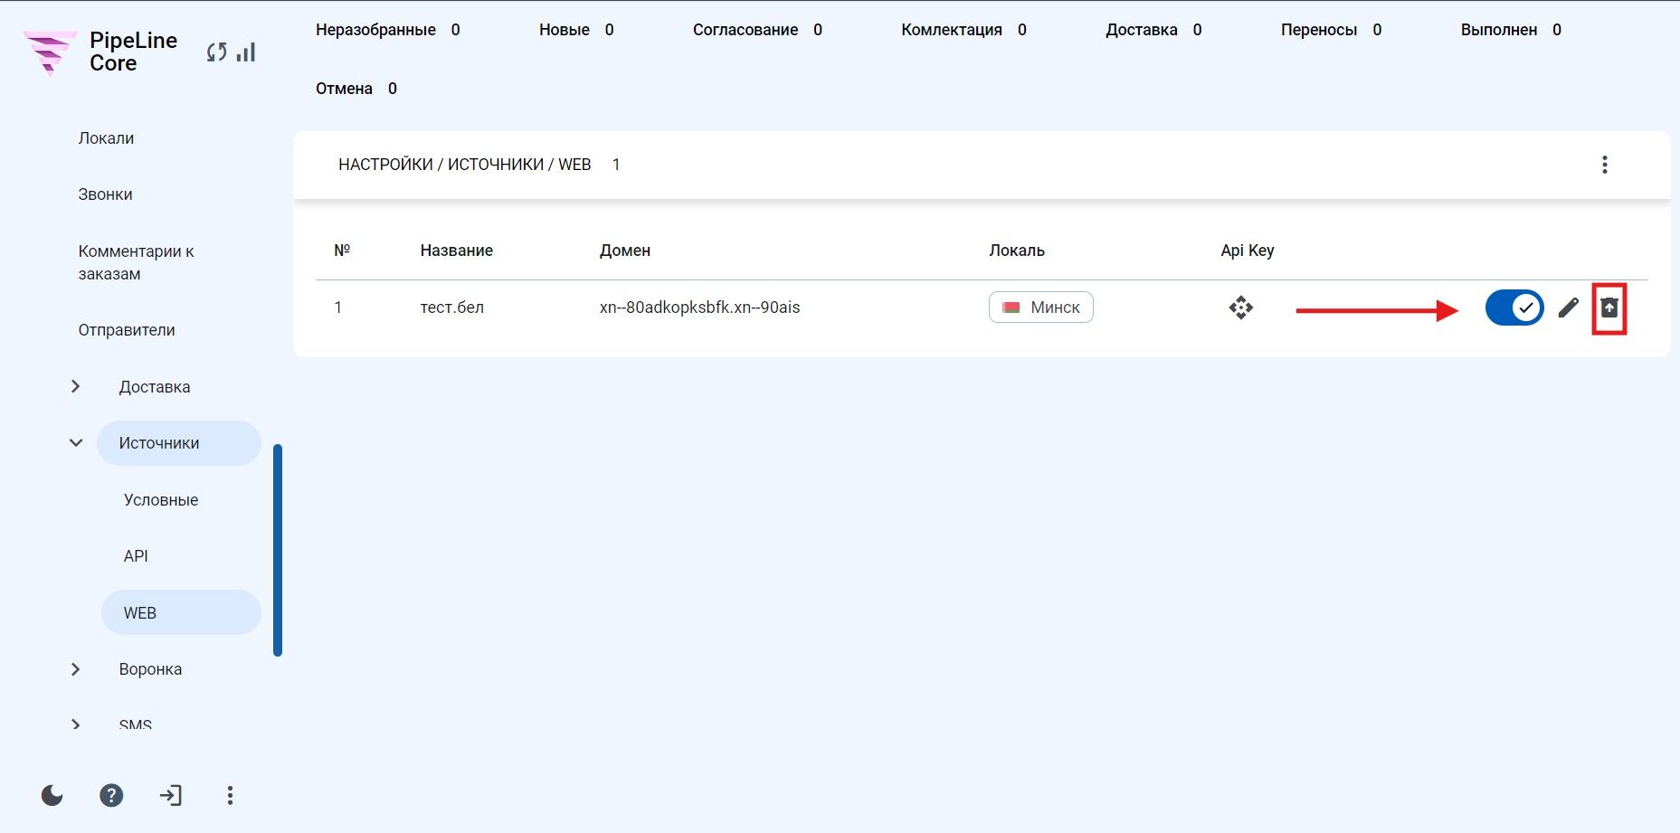
Task: Expand the Воронка sidebar section
Action: pos(76,669)
